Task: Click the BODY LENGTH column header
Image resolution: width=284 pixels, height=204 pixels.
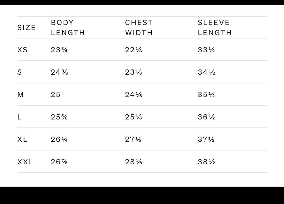Action: pyautogui.click(x=68, y=28)
